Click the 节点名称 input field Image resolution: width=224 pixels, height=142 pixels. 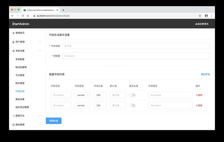click(136, 46)
